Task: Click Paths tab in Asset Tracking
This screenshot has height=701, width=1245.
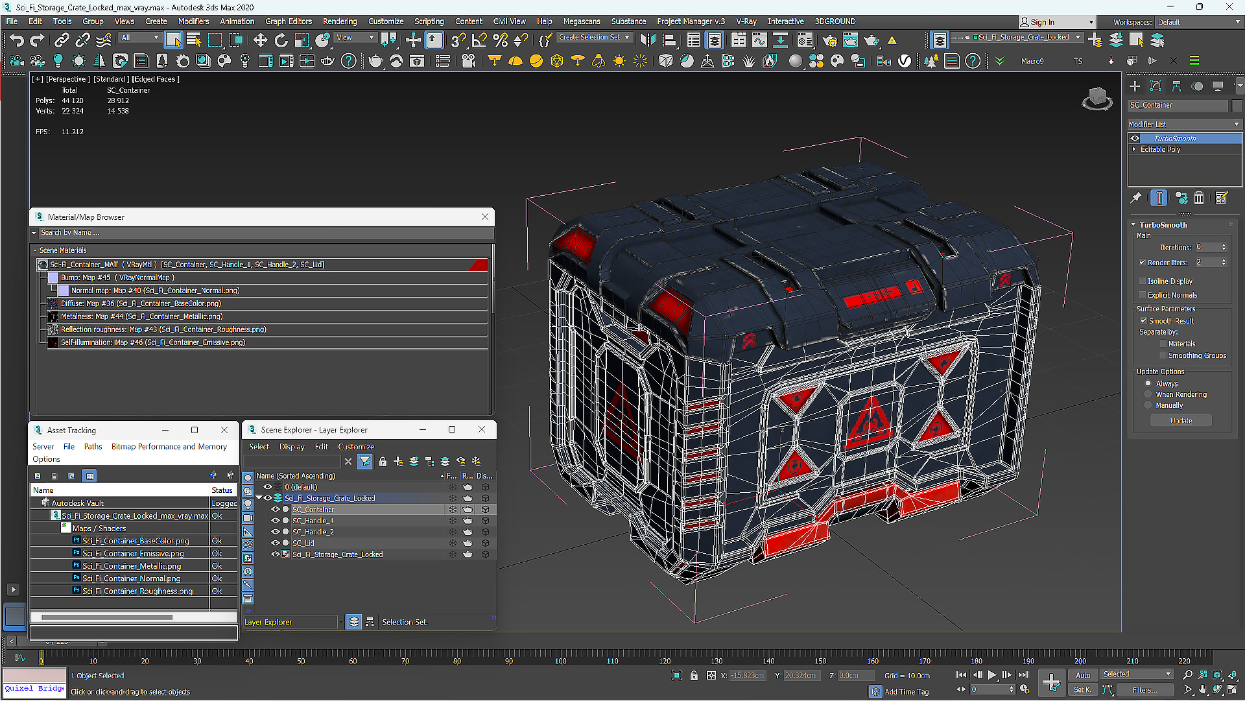Action: point(93,446)
